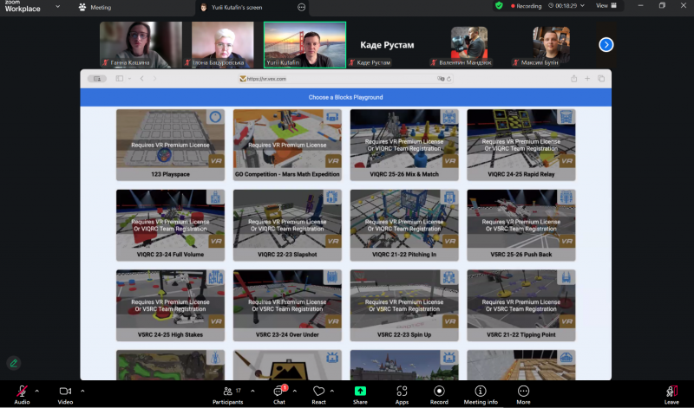This screenshot has height=408, width=694.
Task: Choose the V5RC 23-24 Over Under playground
Action: (287, 305)
